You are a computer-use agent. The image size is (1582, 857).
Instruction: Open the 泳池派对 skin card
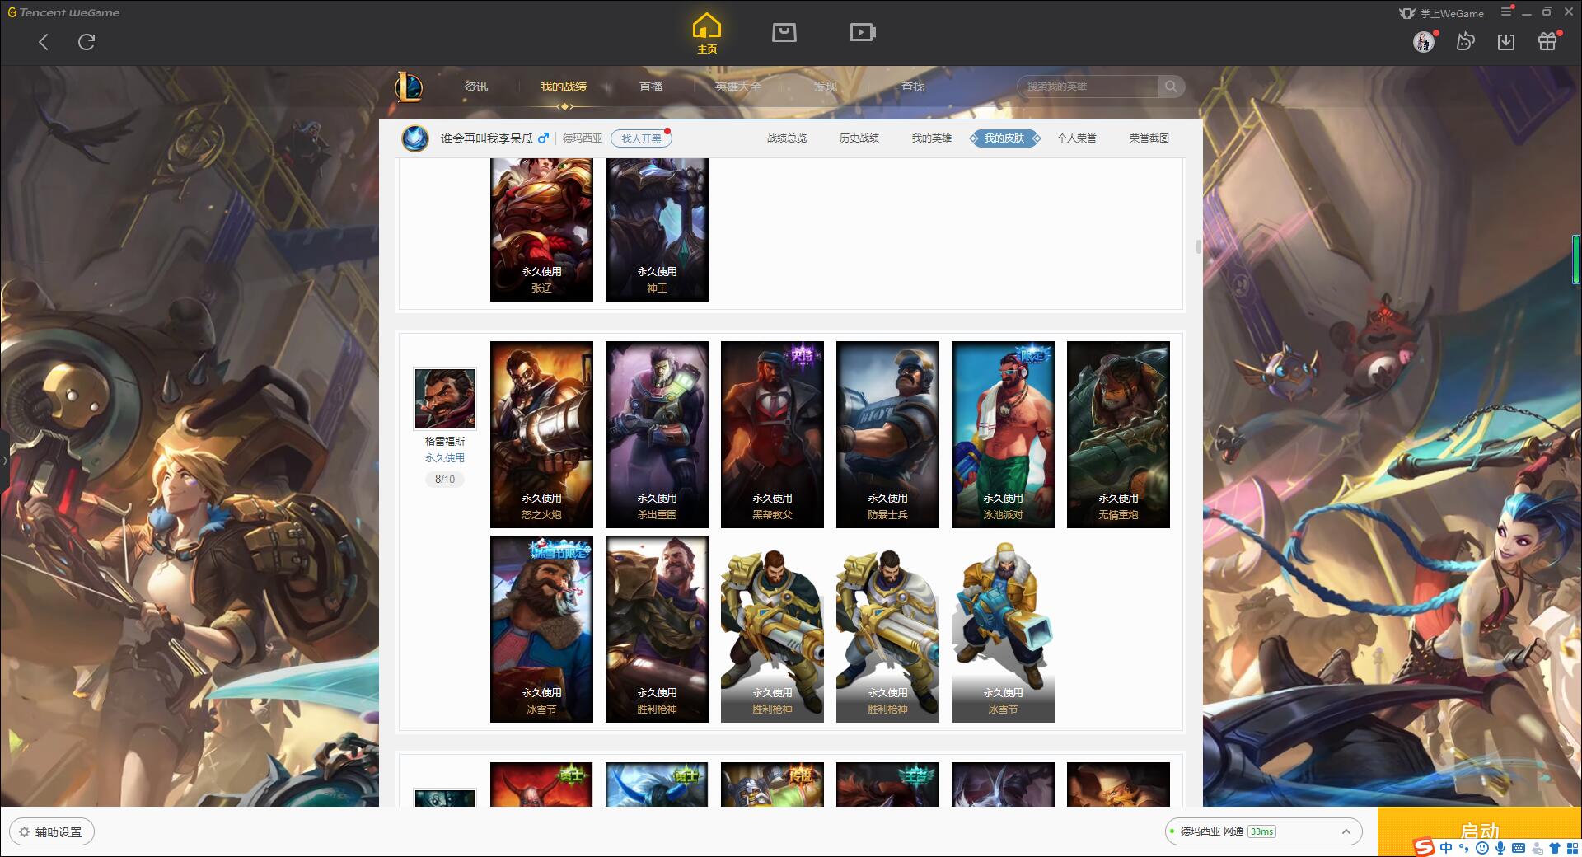[1003, 434]
